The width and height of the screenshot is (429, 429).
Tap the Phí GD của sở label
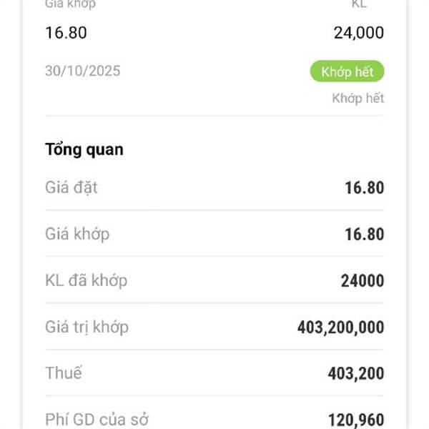click(97, 419)
